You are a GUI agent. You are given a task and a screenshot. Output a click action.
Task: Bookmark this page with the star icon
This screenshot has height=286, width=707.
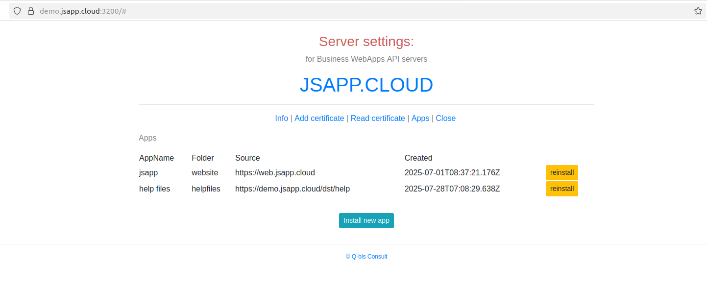[x=698, y=11]
